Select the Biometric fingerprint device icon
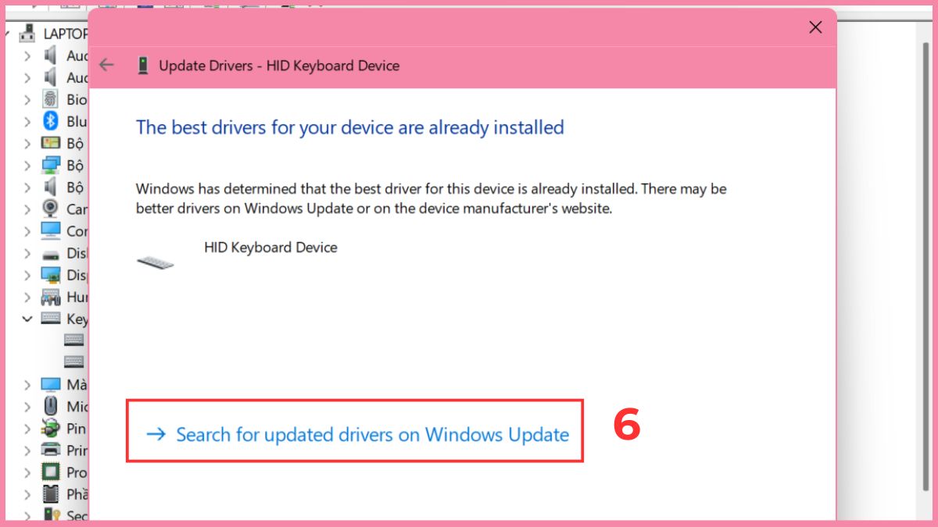Screen dimensions: 938x527 click(x=51, y=99)
